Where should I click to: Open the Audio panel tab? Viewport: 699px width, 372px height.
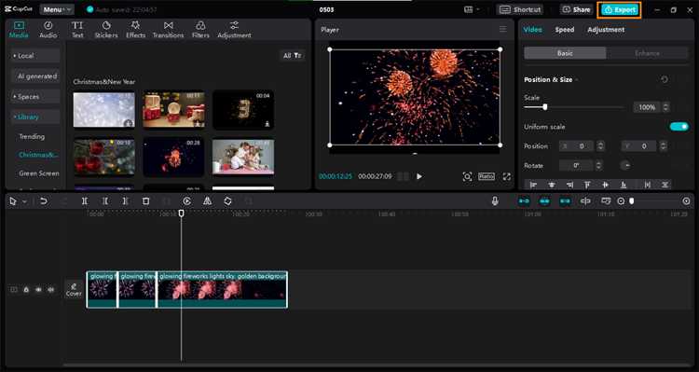coord(48,30)
